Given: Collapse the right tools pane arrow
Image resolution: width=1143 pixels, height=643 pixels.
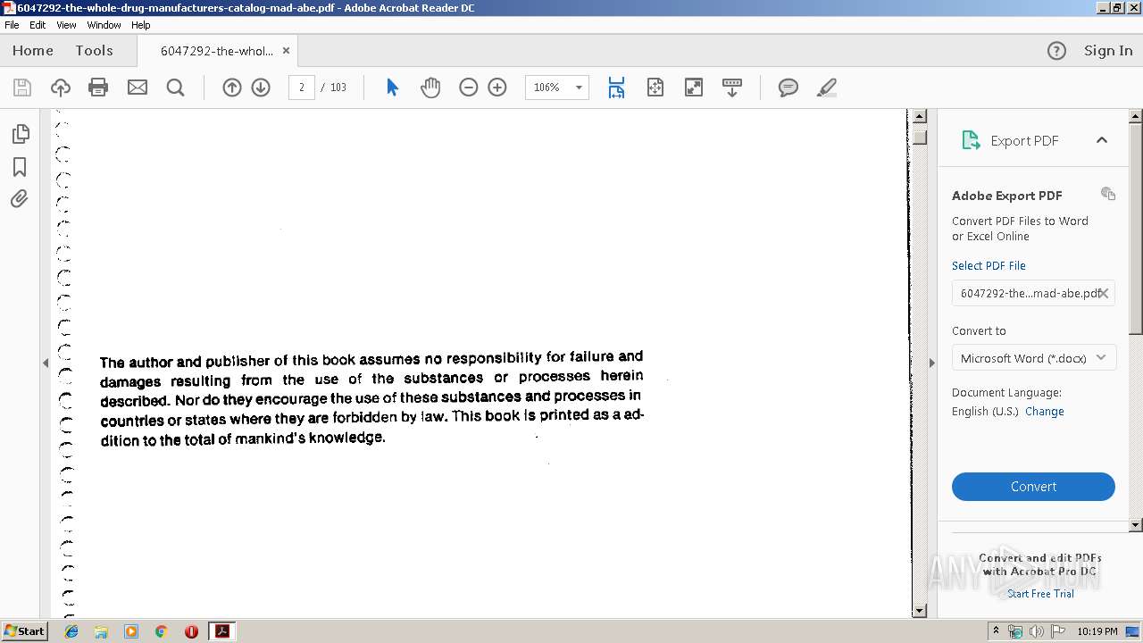Looking at the screenshot, I should (931, 363).
